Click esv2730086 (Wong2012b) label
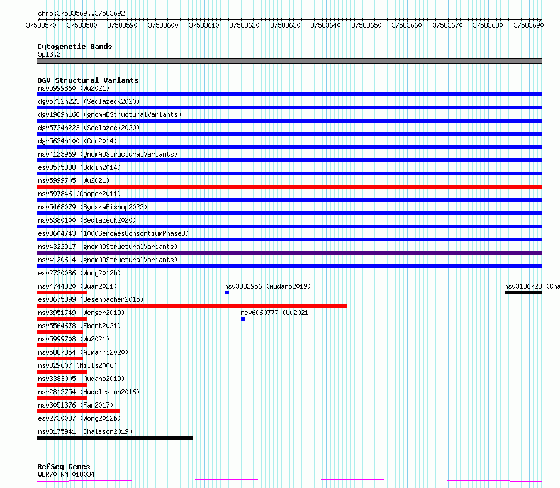The width and height of the screenshot is (560, 488). coord(79,273)
